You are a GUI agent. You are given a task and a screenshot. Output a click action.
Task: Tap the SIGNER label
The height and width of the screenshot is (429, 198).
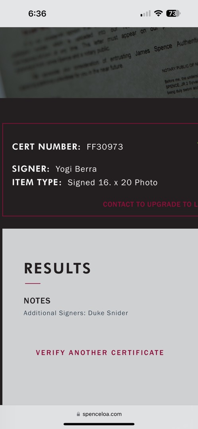[31, 169]
